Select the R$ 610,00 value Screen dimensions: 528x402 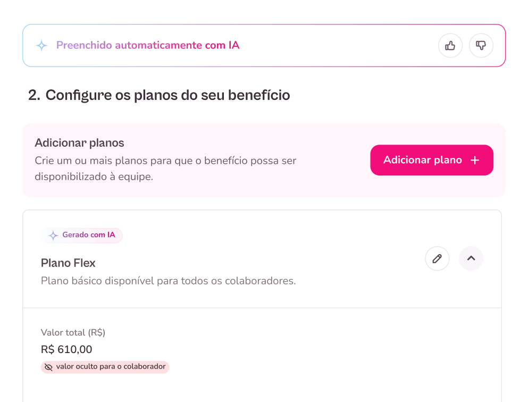66,349
